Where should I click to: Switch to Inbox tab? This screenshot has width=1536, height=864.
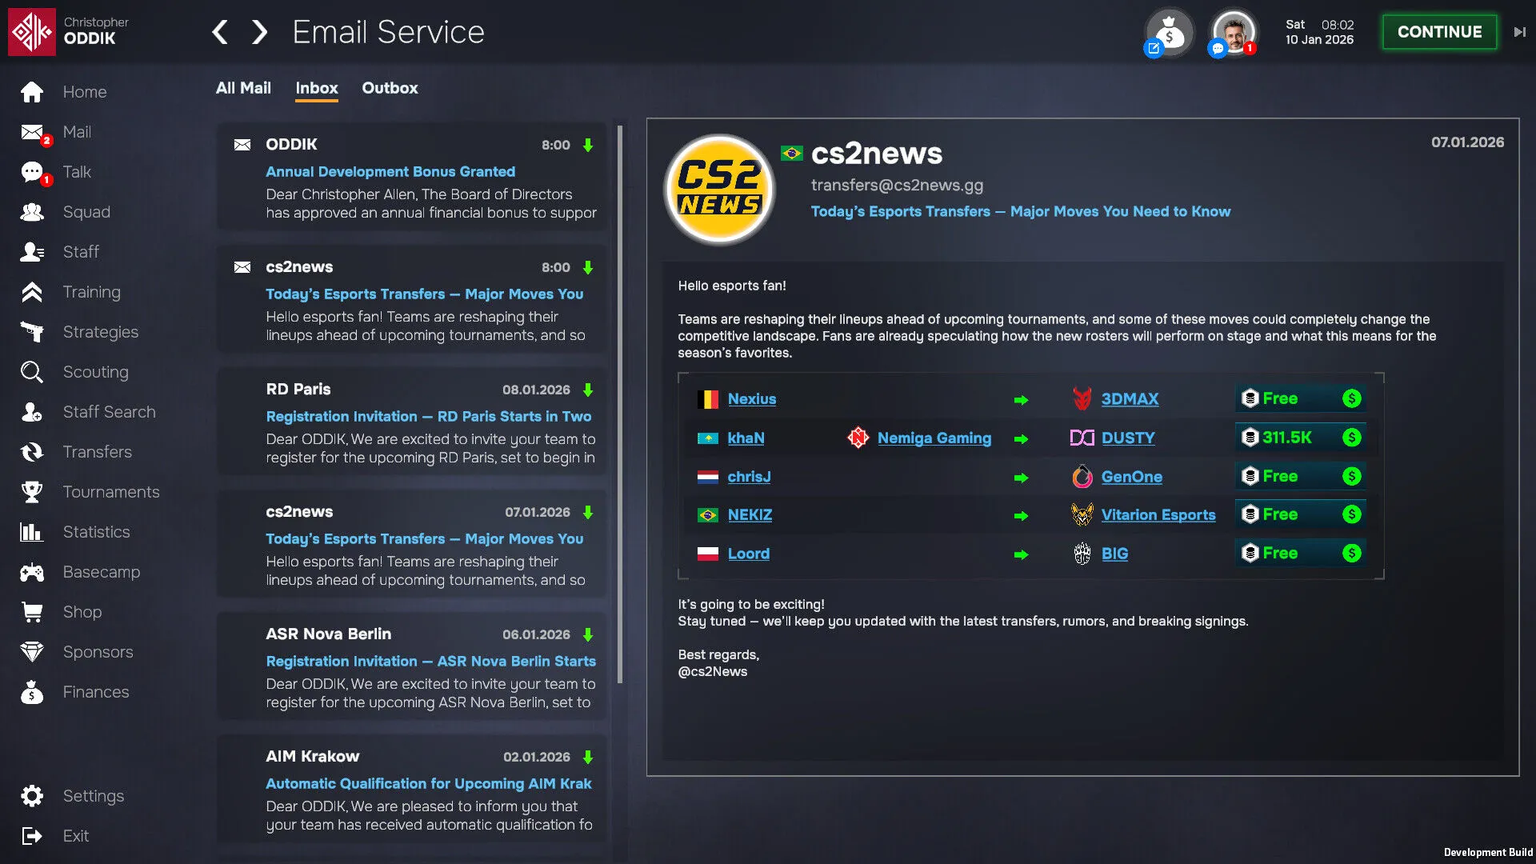(317, 88)
